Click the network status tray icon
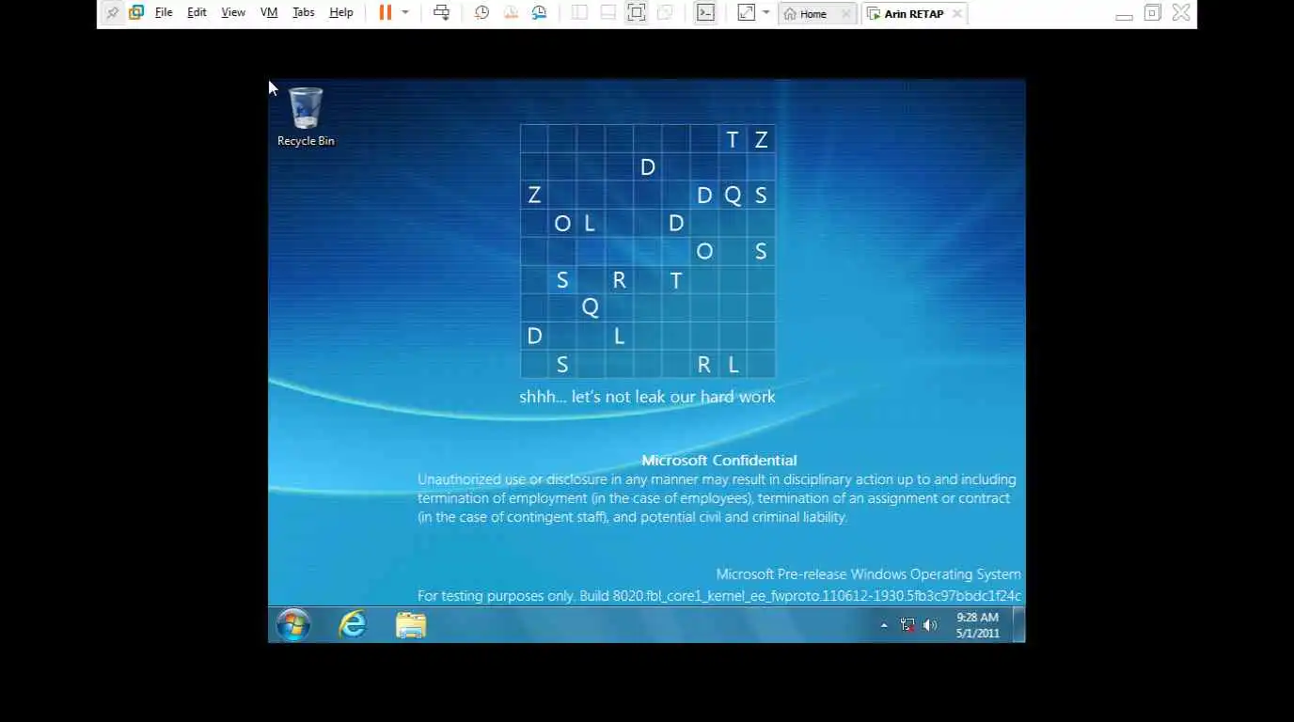The width and height of the screenshot is (1294, 722). (x=907, y=625)
